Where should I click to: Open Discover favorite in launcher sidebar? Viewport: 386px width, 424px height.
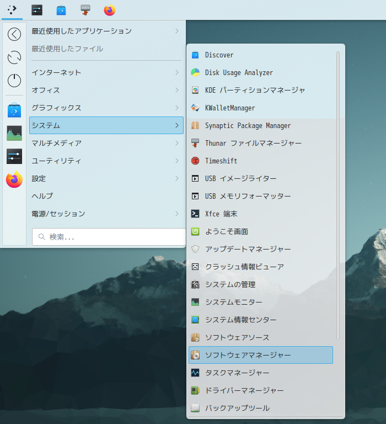coord(14,110)
